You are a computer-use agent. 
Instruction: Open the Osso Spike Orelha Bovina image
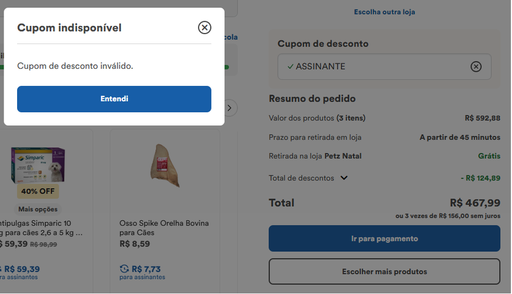pyautogui.click(x=164, y=166)
